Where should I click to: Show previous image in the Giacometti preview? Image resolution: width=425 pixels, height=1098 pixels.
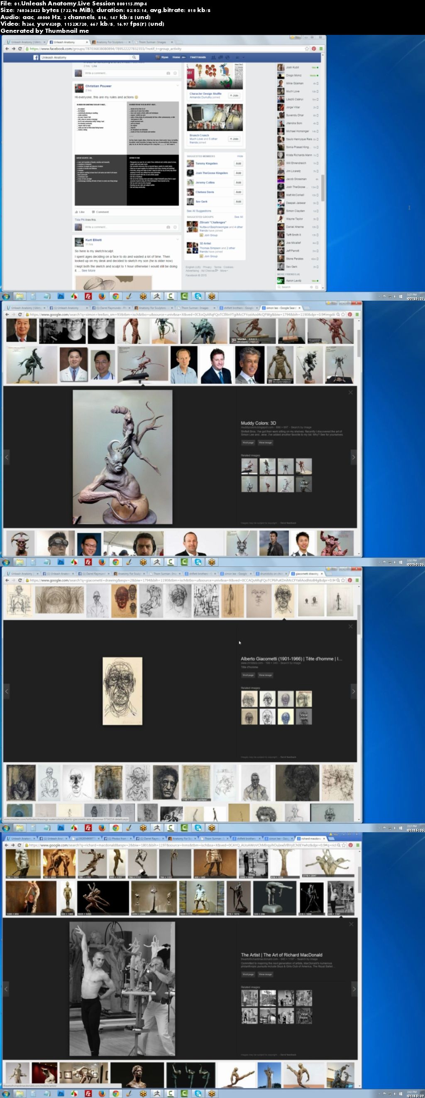(x=6, y=691)
